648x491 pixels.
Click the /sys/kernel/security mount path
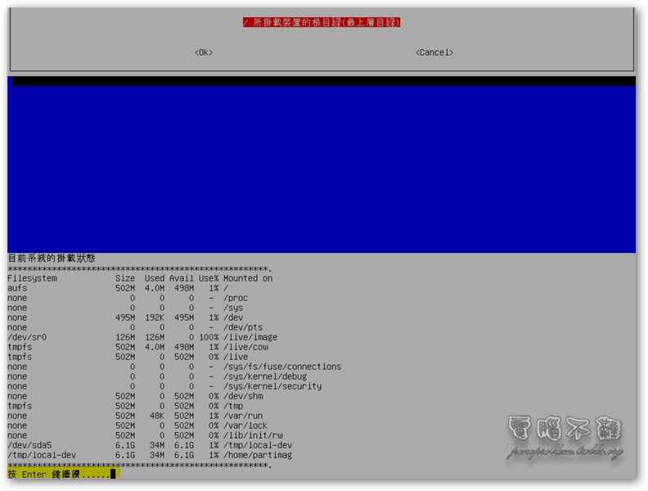272,386
